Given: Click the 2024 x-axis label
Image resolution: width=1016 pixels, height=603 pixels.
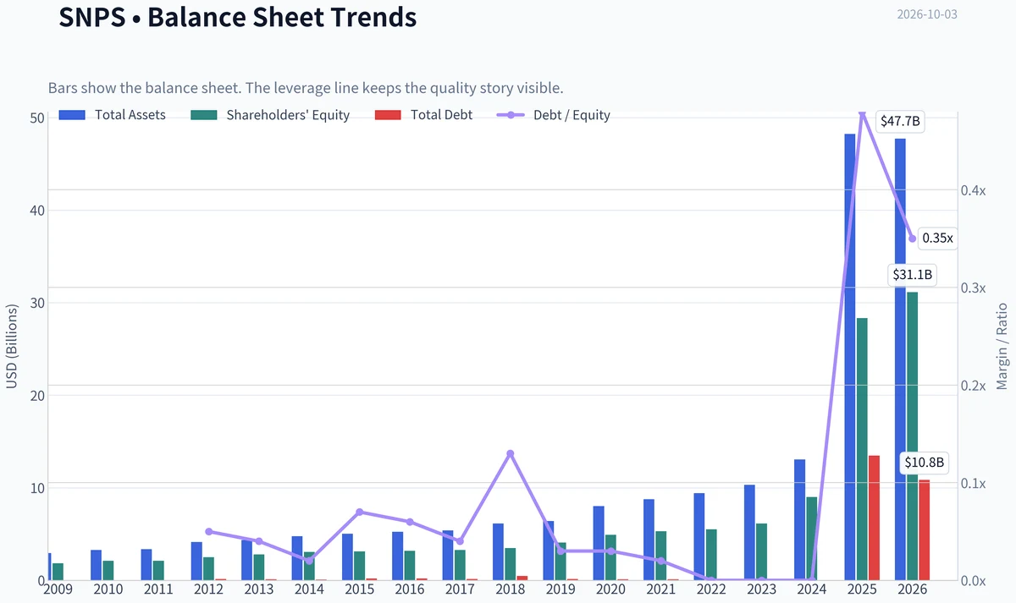Looking at the screenshot, I should click(811, 589).
